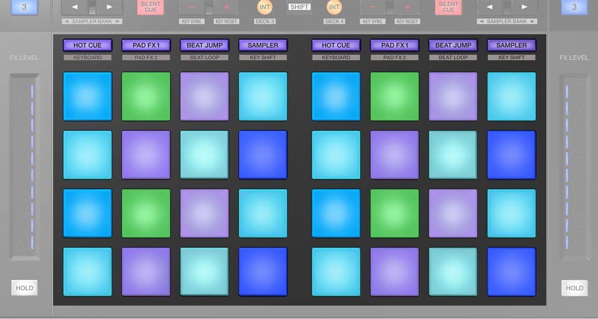Screen dimensions: 598x319
Task: Tap left deck second-row dark blue pad
Action: coord(263,155)
